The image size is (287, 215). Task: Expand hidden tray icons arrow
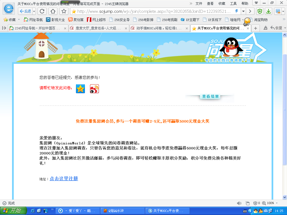250,211
